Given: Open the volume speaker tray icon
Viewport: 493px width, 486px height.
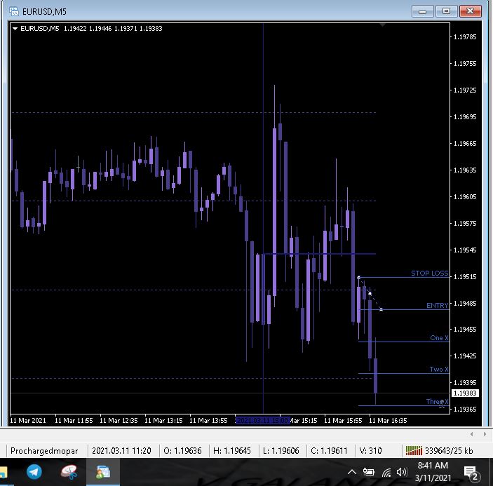Looking at the screenshot, I should tap(402, 472).
